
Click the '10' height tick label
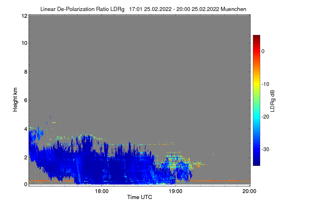pos(24,43)
